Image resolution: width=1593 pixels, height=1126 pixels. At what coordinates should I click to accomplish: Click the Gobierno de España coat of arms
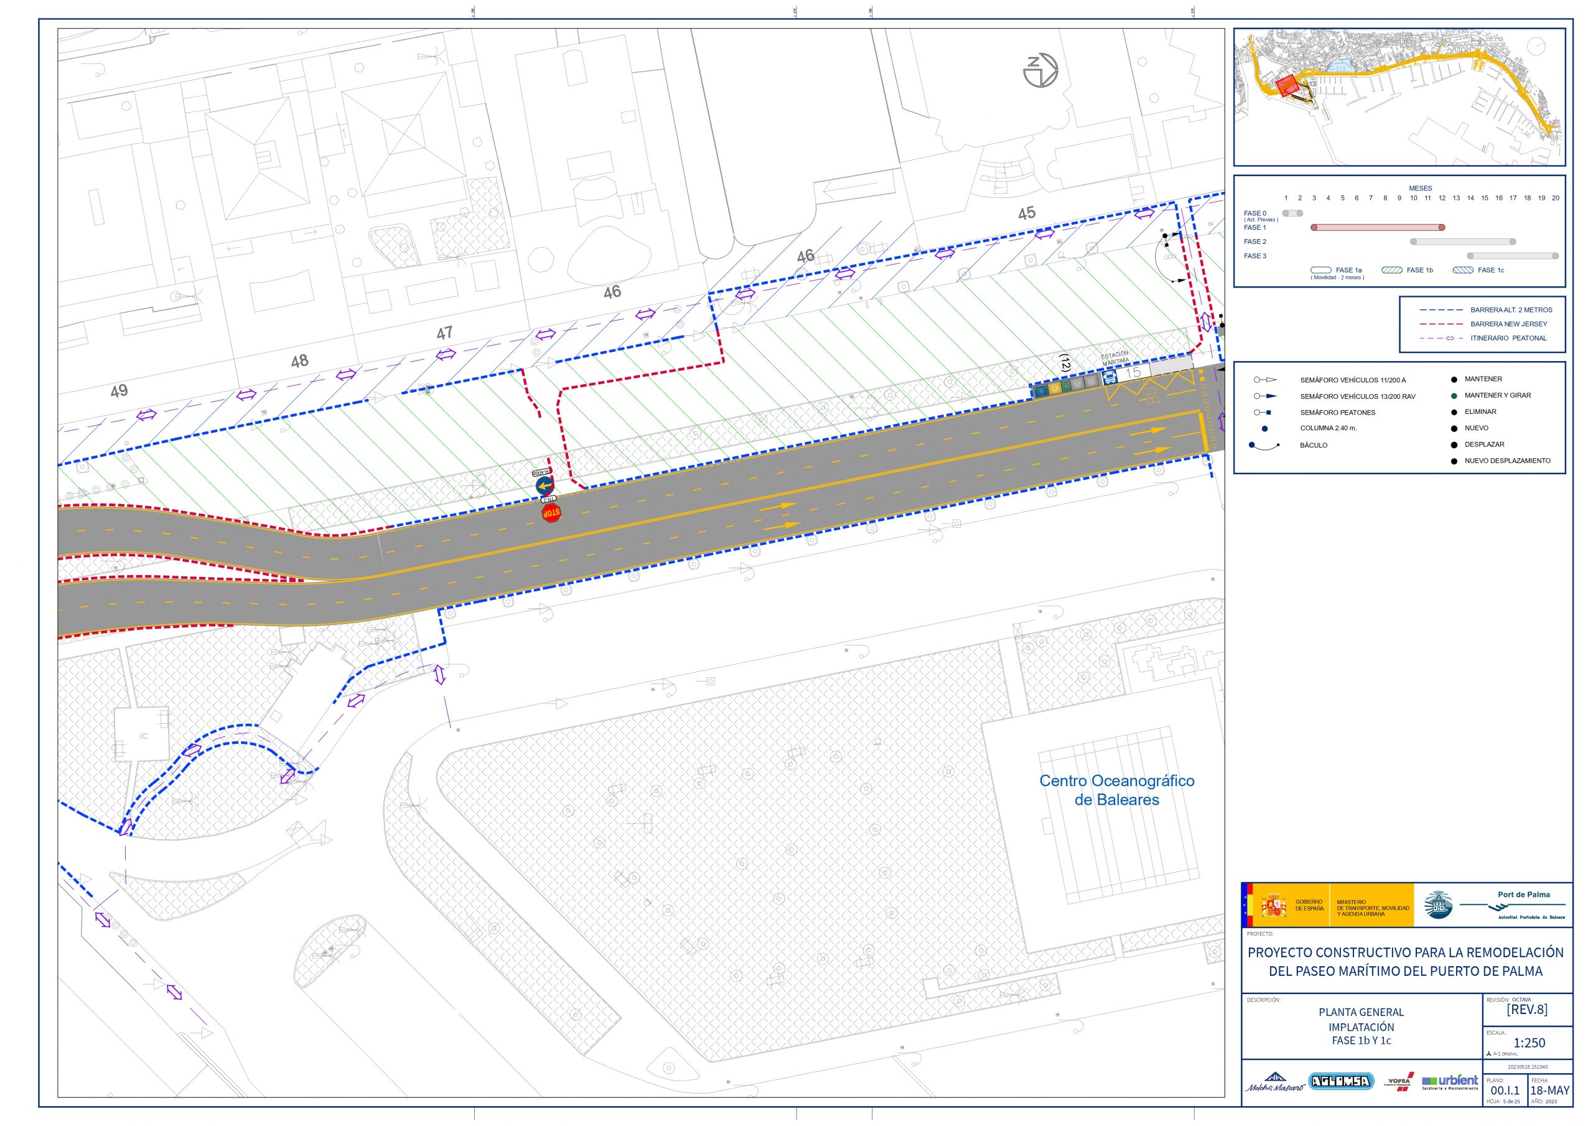1273,905
